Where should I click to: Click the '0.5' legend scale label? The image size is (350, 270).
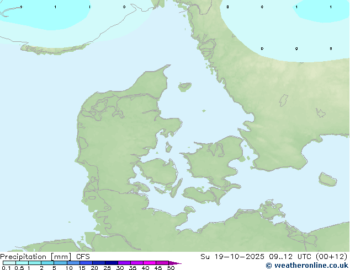(x=19, y=268)
